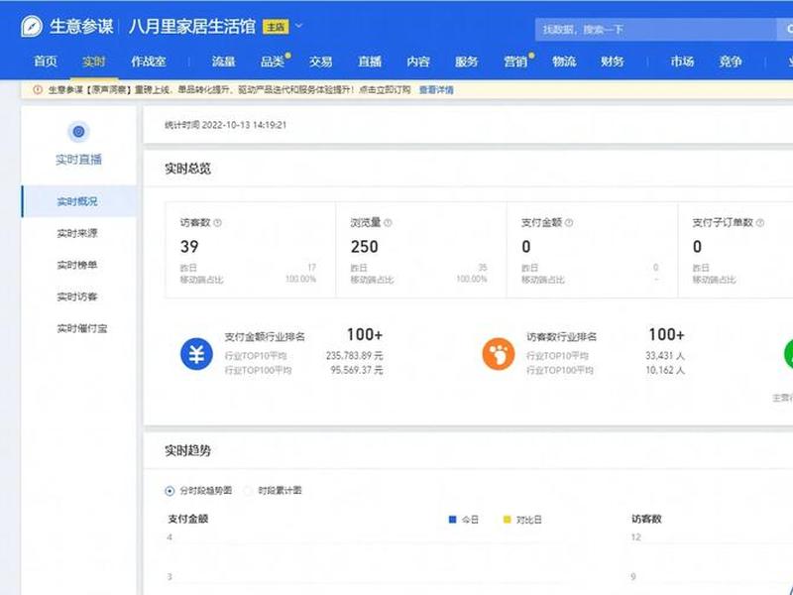Select the 访客数 metric card value 39
The width and height of the screenshot is (793, 595).
(x=189, y=246)
